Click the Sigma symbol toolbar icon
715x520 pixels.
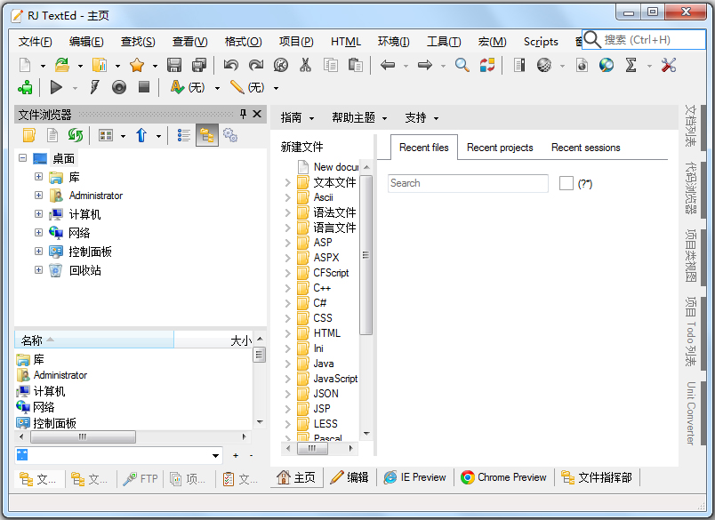coord(631,65)
